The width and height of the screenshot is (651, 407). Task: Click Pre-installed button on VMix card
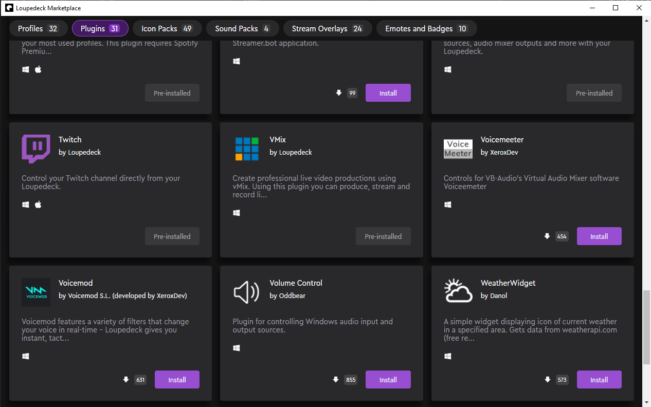click(383, 236)
